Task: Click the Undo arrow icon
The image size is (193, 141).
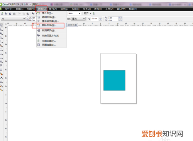Action: pos(33,13)
